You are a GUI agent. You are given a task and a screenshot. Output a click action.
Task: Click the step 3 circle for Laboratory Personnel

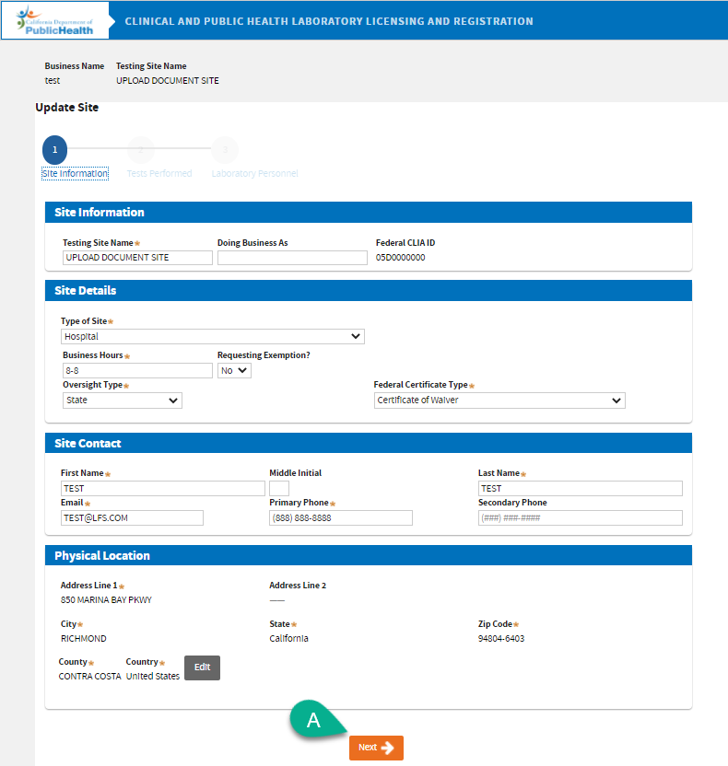click(x=225, y=150)
